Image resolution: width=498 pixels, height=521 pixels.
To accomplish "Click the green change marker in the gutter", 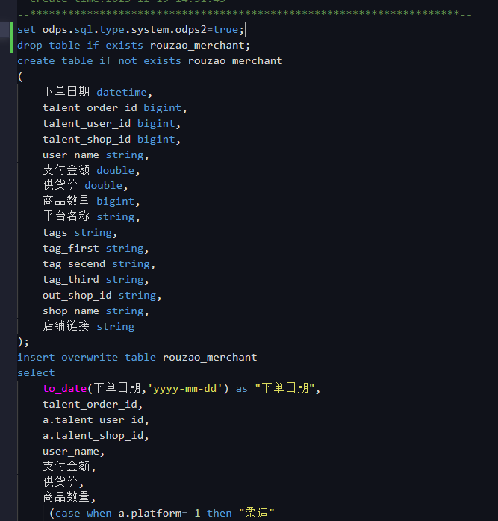I will tap(11, 37).
